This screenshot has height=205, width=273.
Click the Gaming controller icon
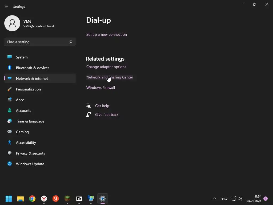(x=10, y=132)
